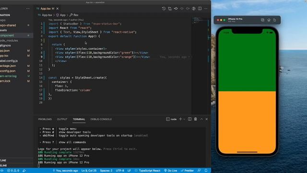
Task: Click errors and warnings count in status bar
Action: pyautogui.click(x=13, y=171)
